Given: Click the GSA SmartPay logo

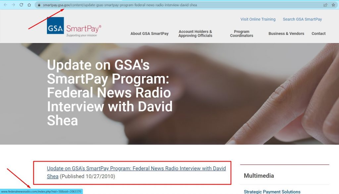Looking at the screenshot, I should 74,27.
